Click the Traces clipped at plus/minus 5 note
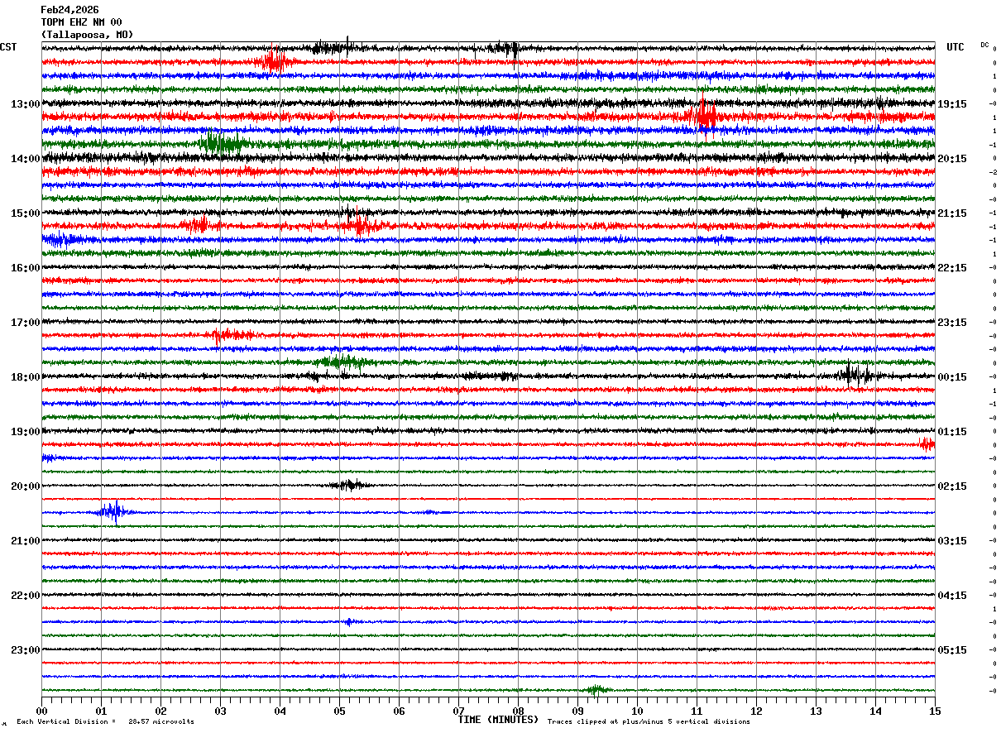Viewport: 1001px width, 733px height. [649, 721]
